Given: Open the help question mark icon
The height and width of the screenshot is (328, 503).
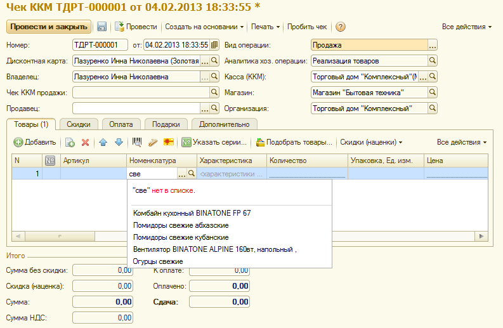Looking at the screenshot, I should [341, 27].
